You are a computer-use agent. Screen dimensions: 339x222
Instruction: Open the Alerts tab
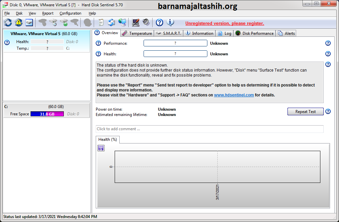286,33
